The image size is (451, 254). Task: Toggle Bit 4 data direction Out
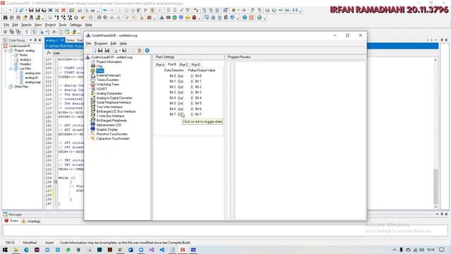point(180,98)
